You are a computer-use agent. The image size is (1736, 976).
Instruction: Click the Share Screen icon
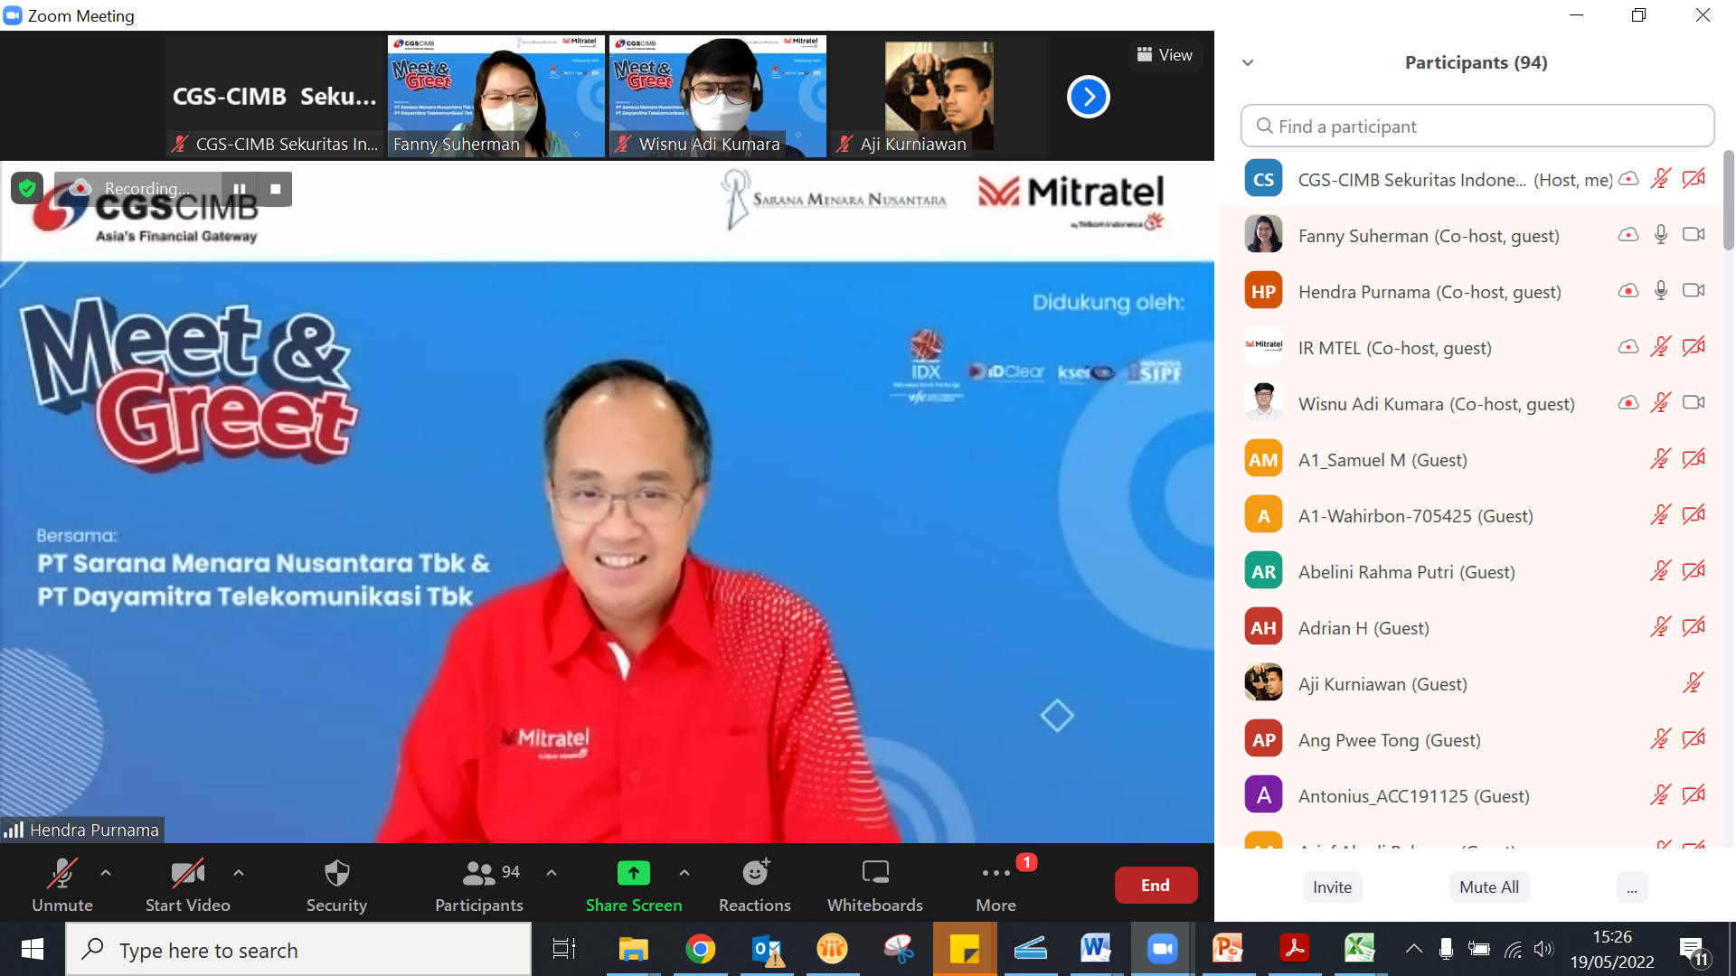tap(633, 873)
